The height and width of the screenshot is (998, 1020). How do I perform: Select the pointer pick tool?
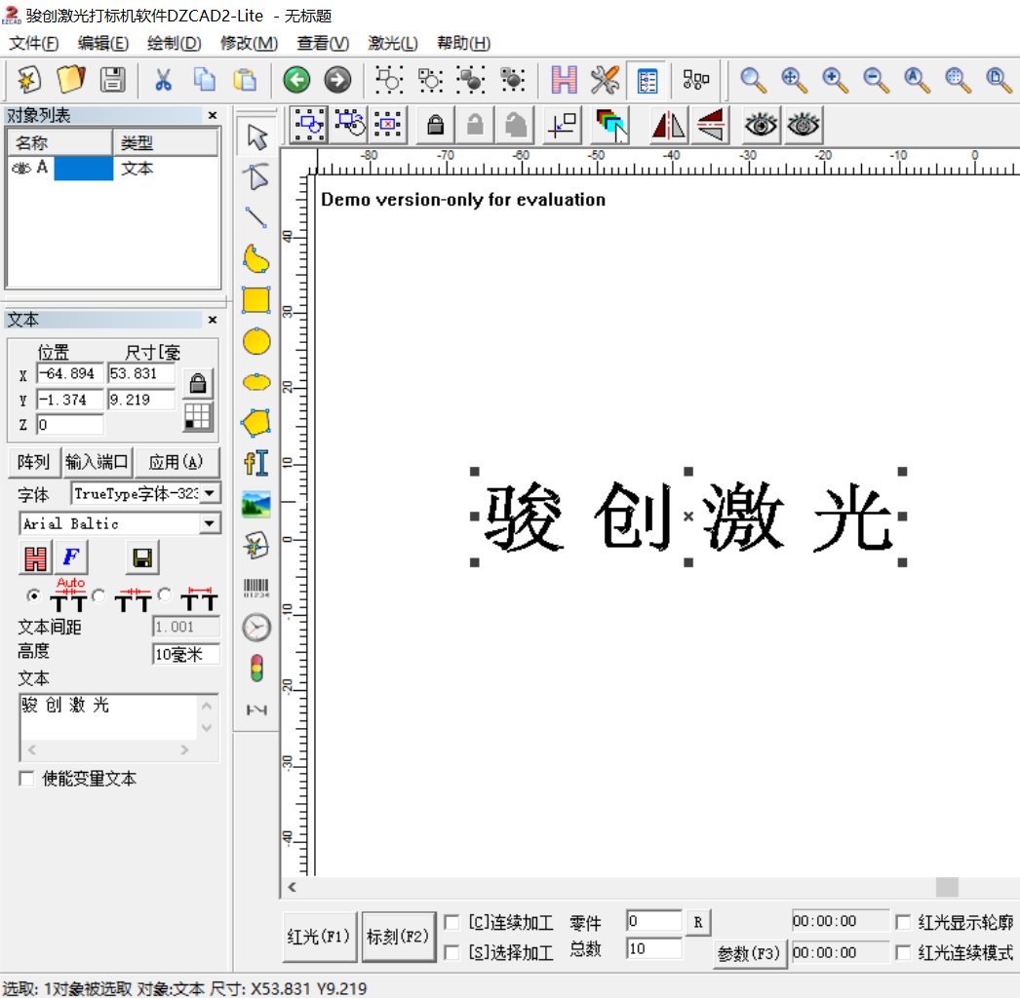pos(256,137)
